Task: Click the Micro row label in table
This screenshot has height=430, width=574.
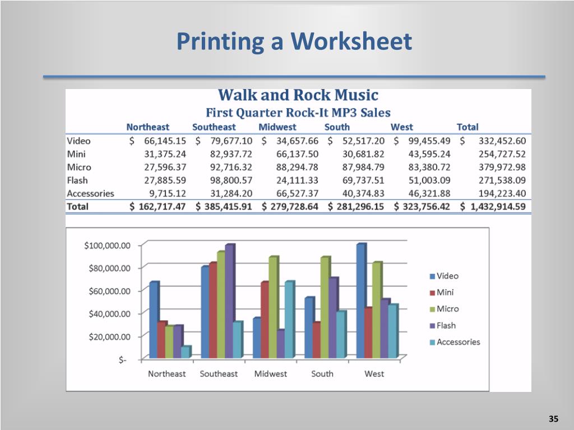Action: pos(78,167)
